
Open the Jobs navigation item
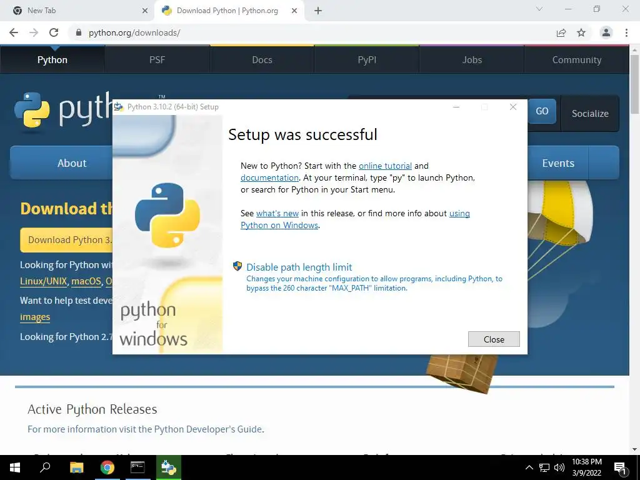(472, 59)
